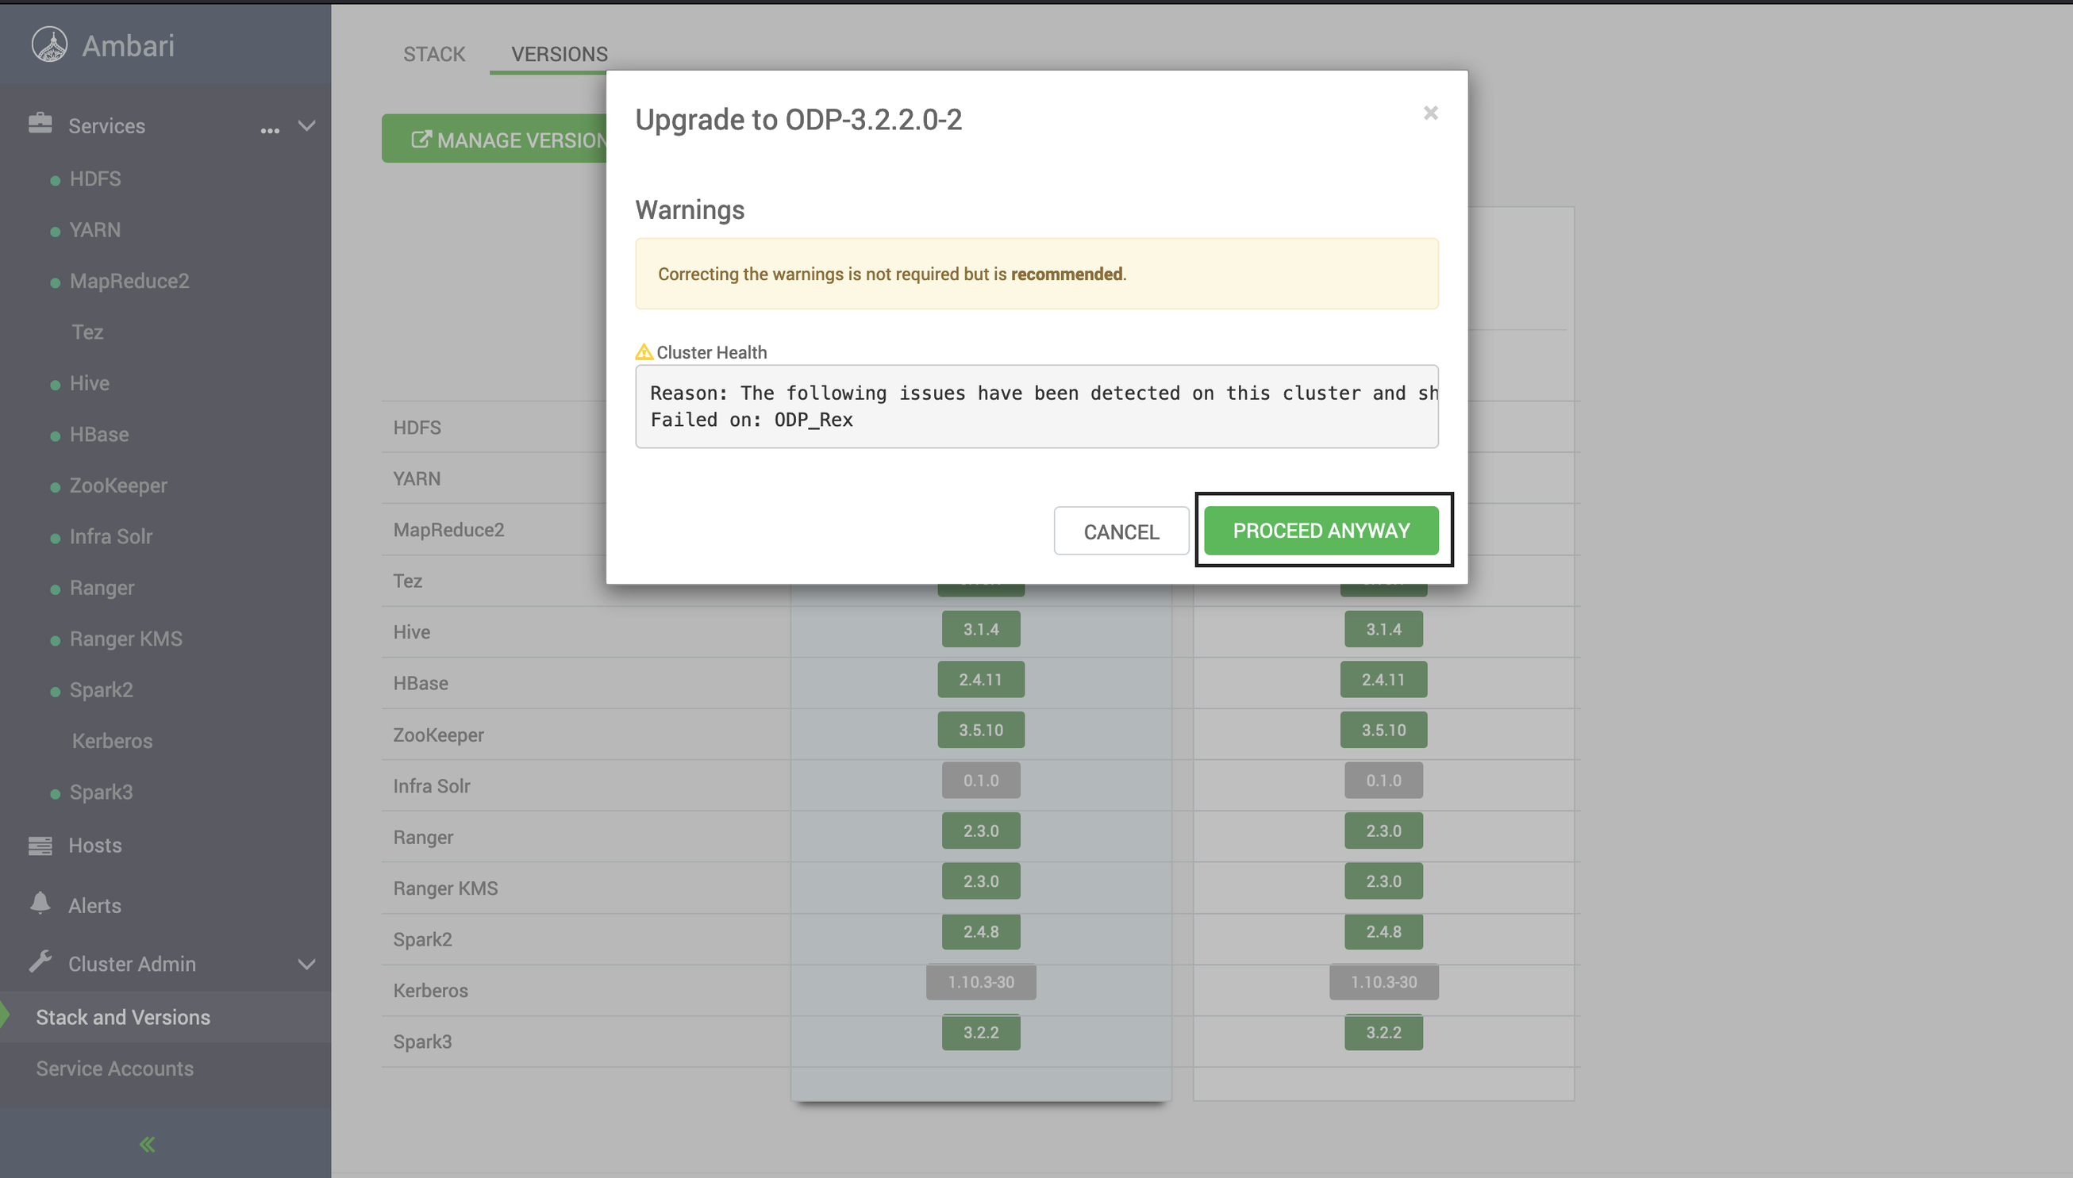Open the Services ellipsis actions menu
This screenshot has width=2073, height=1178.
(270, 129)
